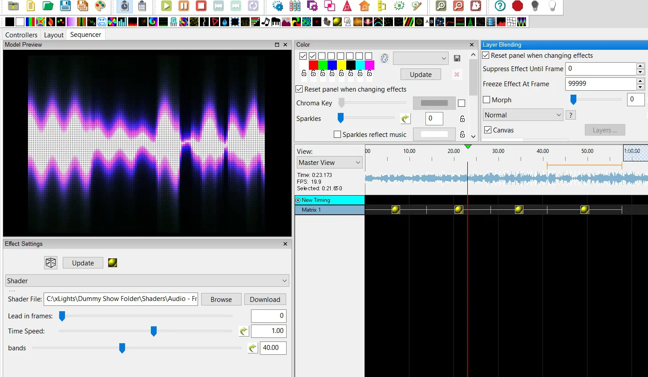648x377 pixels.
Task: Click the palette refresh arrows icon
Action: coord(385,58)
